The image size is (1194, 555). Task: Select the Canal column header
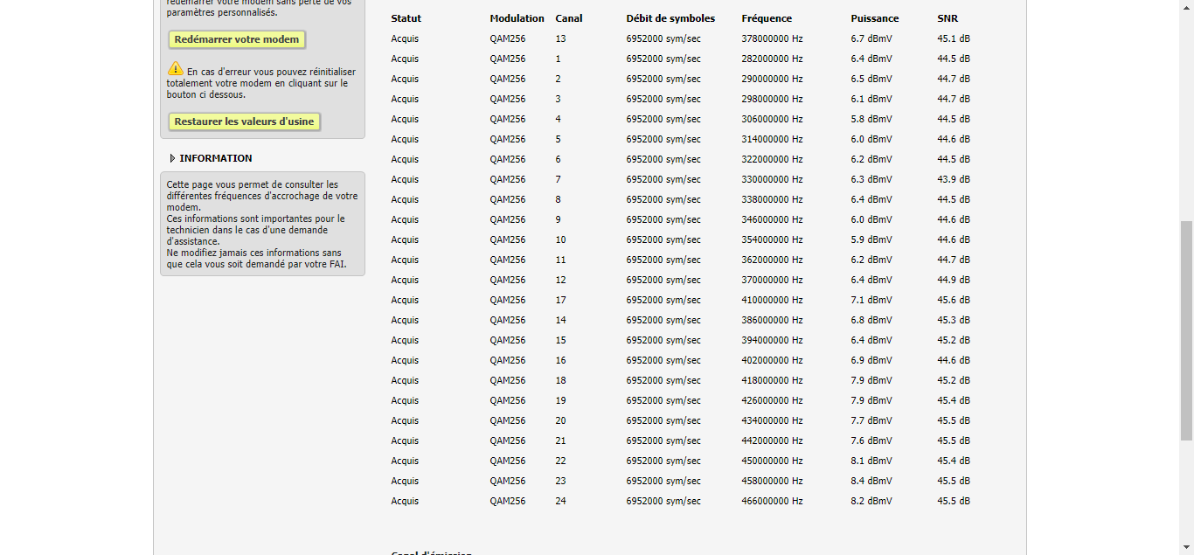pyautogui.click(x=568, y=18)
